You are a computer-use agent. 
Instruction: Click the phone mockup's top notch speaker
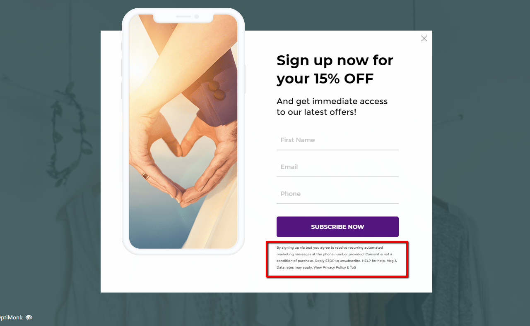(x=183, y=17)
